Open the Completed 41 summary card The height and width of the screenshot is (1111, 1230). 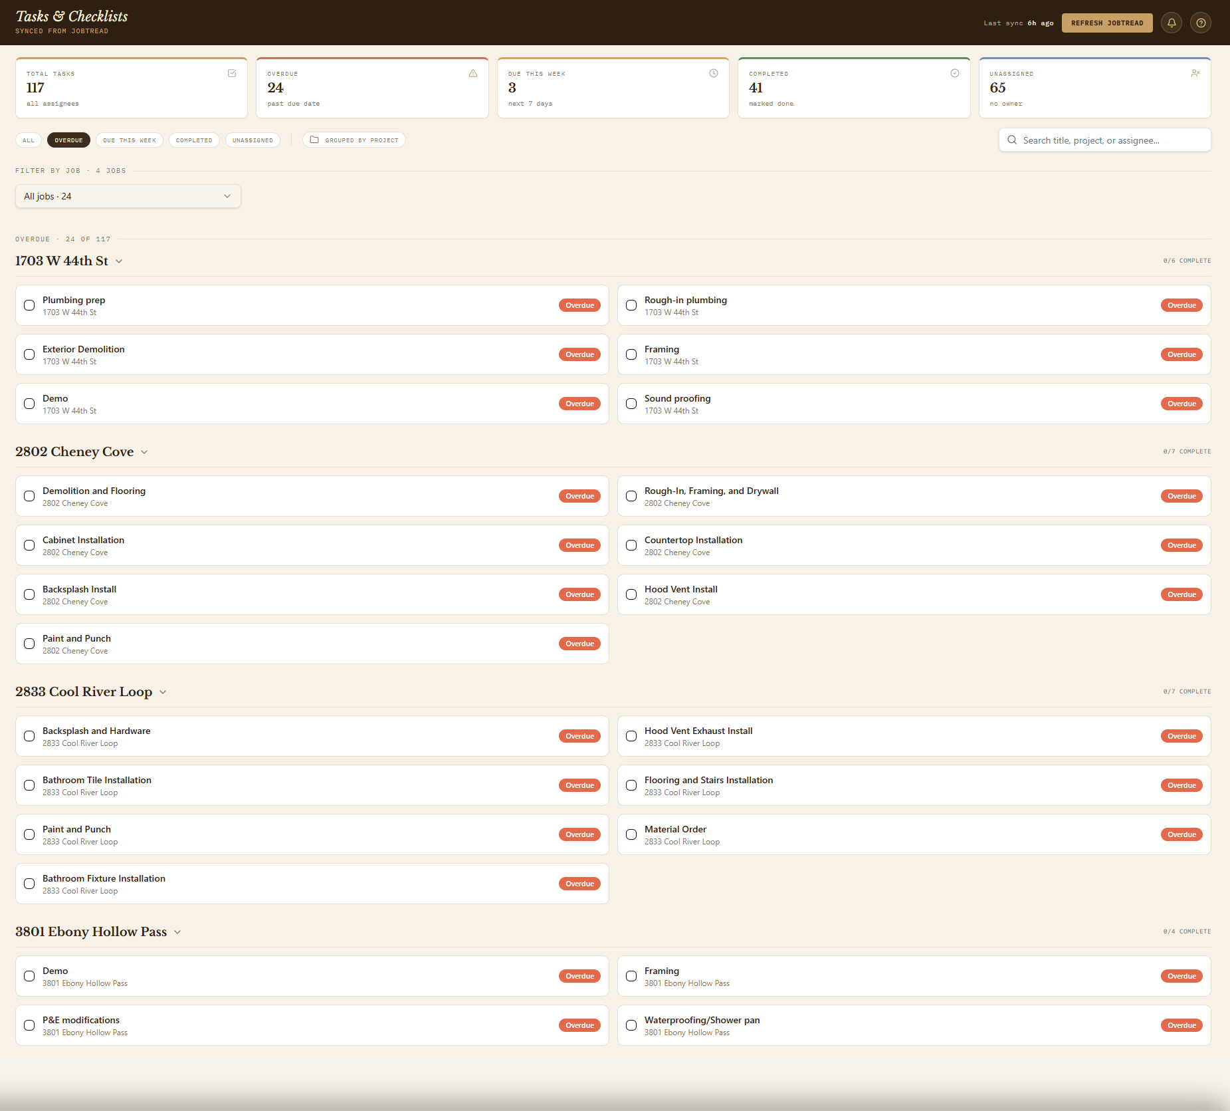[x=854, y=88]
